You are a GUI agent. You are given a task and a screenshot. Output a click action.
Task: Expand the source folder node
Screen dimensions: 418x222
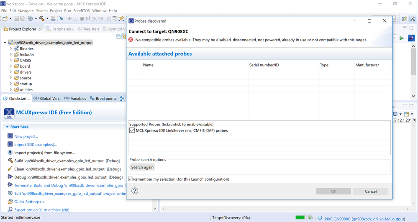11,78
